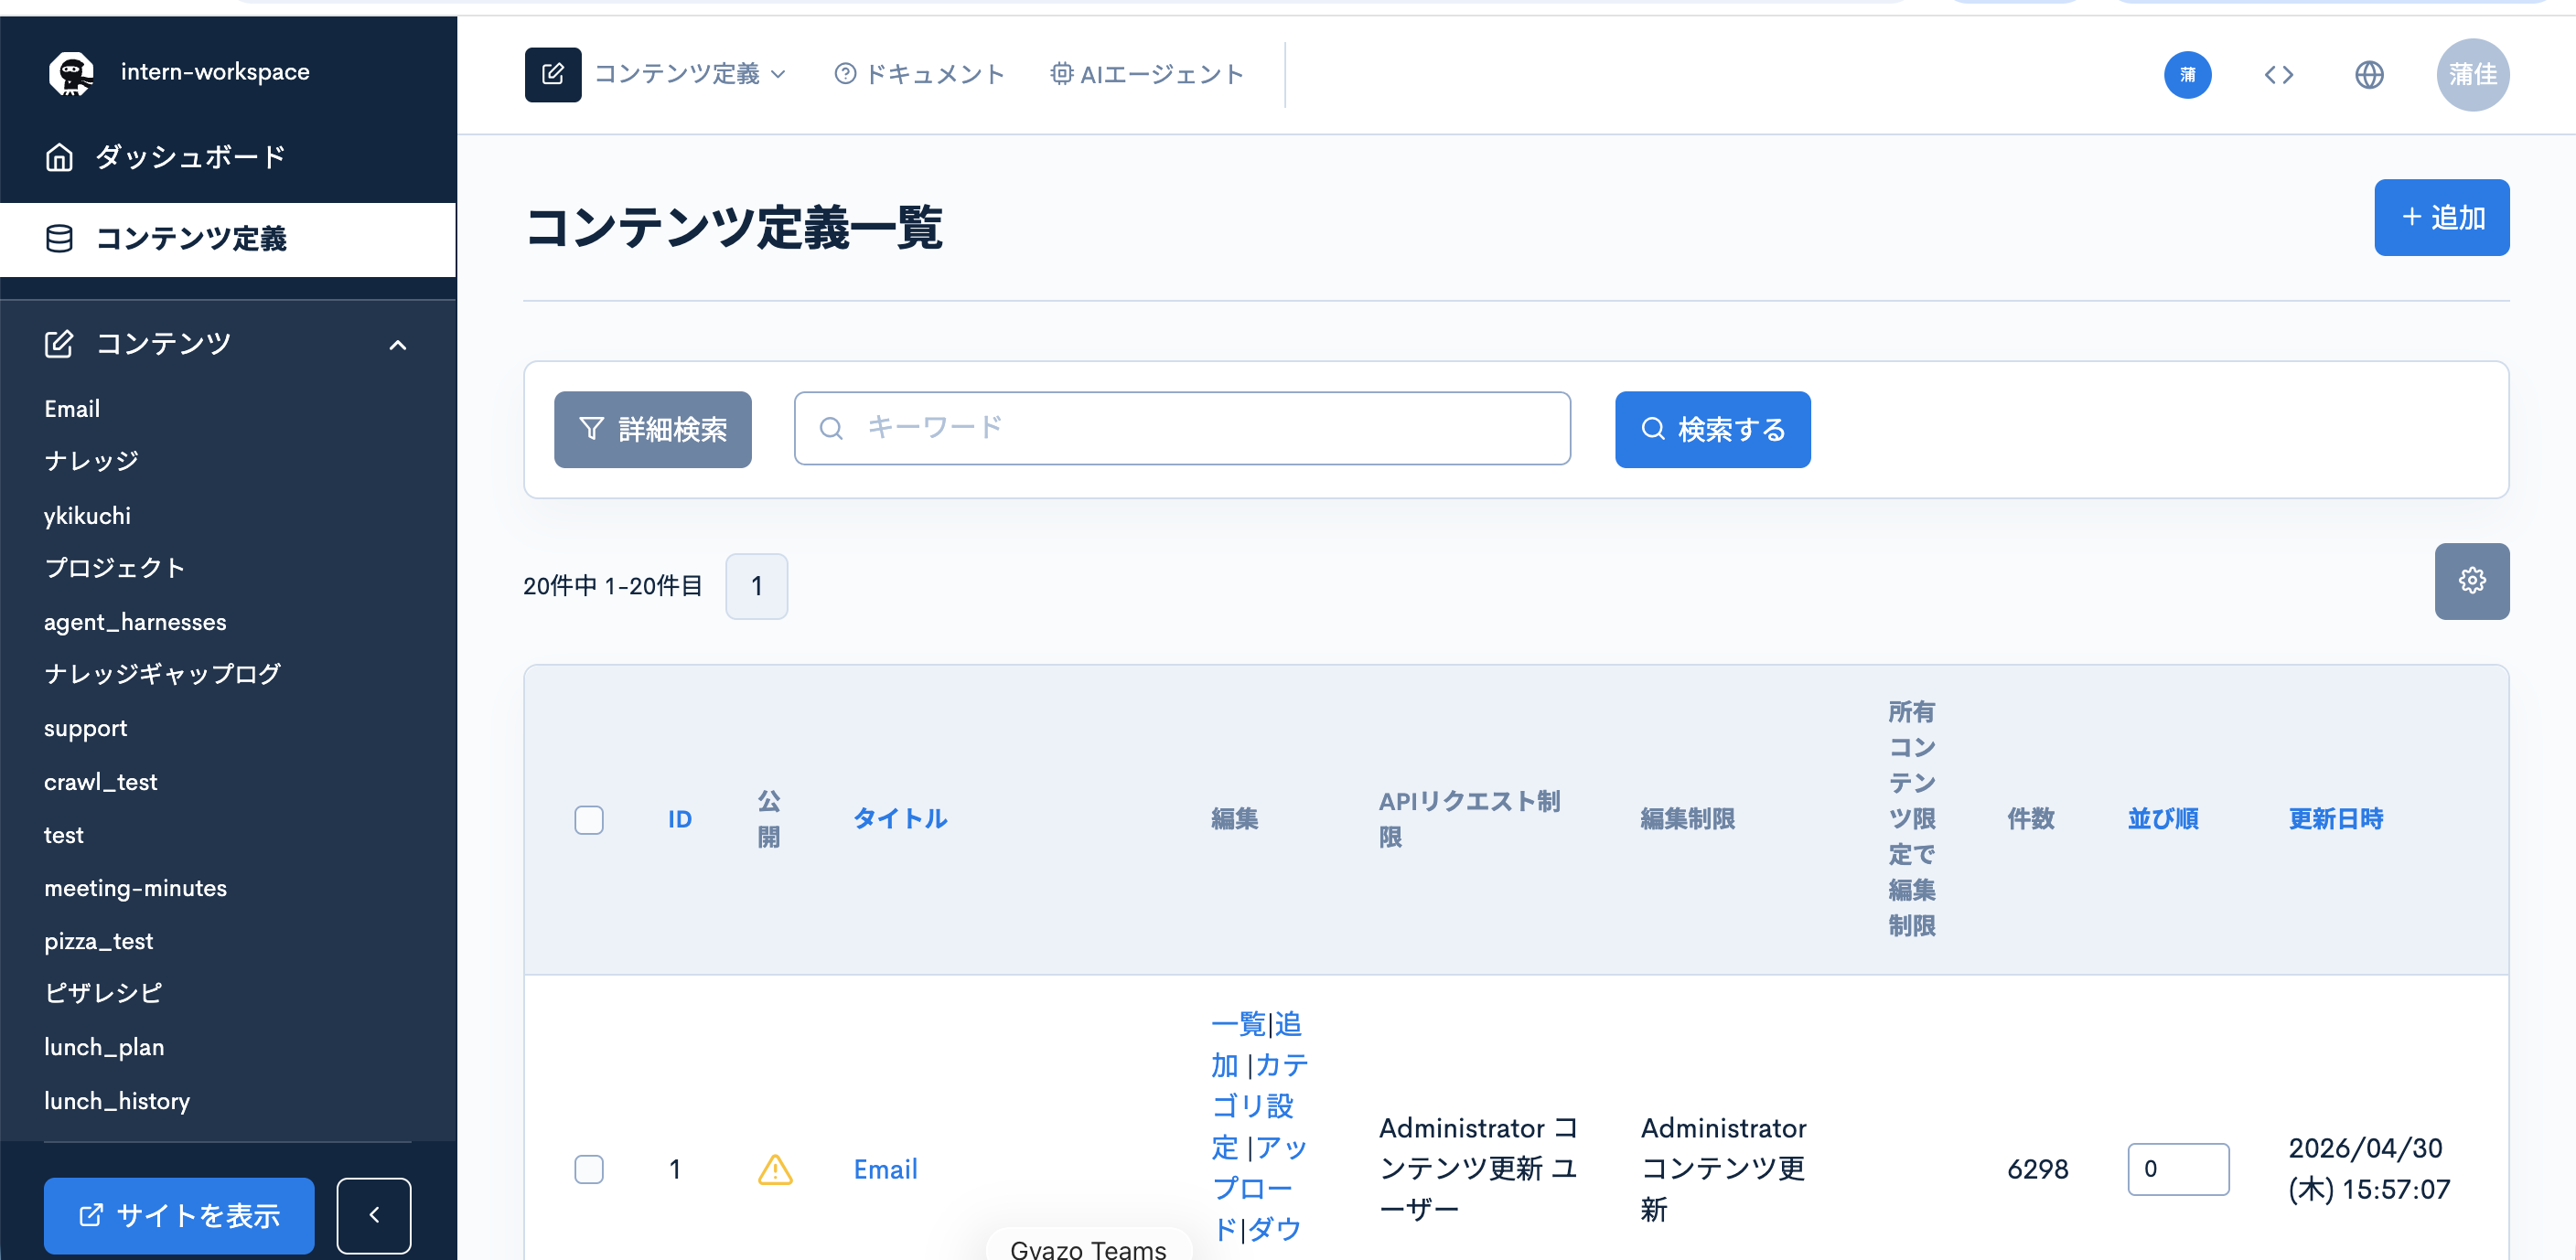Open agent_harnesses in sidebar
2576x1260 pixels.
135,622
